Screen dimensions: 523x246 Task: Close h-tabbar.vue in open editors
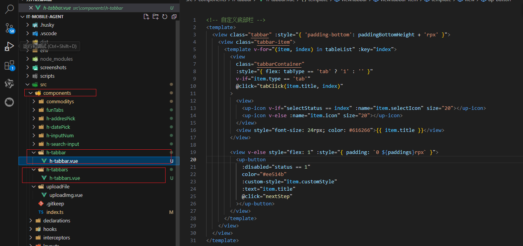[x=31, y=8]
